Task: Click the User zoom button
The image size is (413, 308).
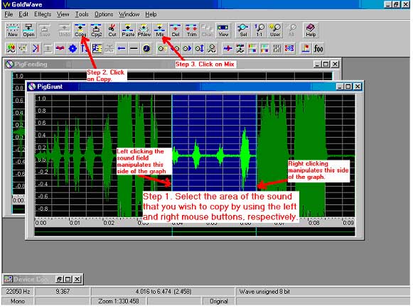Action: [x=275, y=31]
